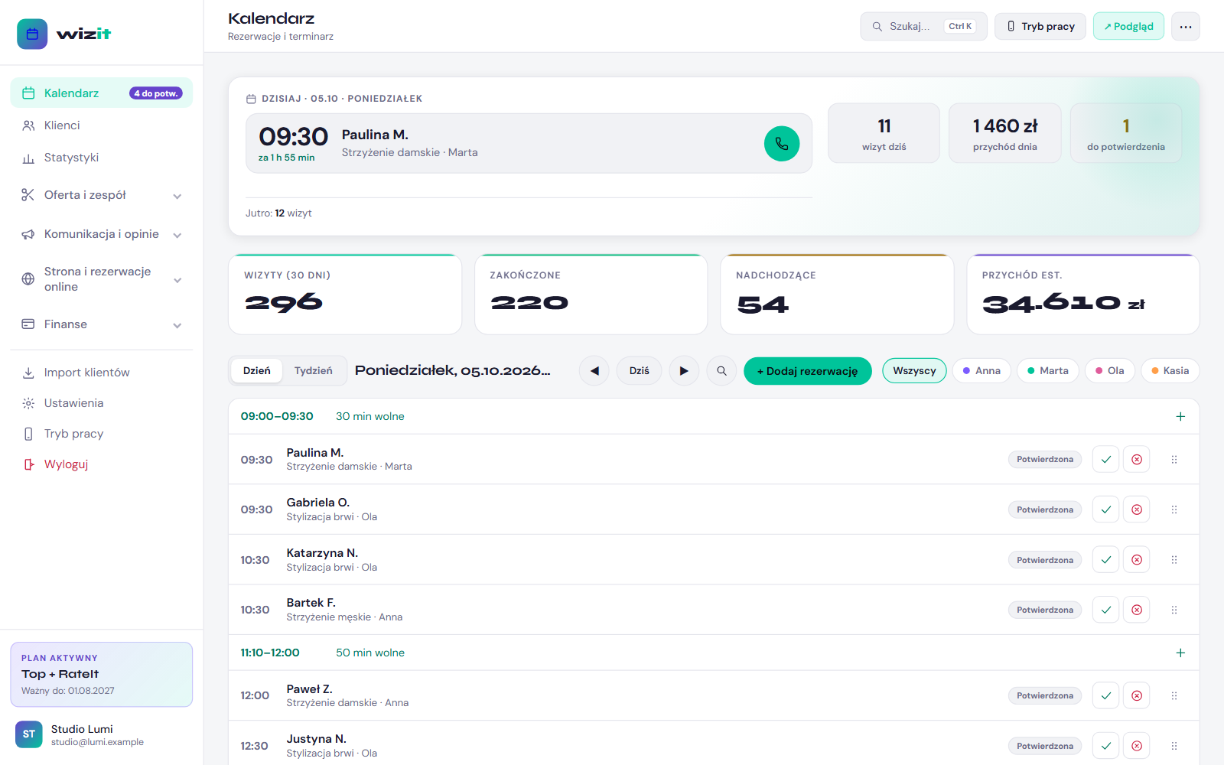
Task: Open the Top + RateIt active plan card
Action: (102, 675)
